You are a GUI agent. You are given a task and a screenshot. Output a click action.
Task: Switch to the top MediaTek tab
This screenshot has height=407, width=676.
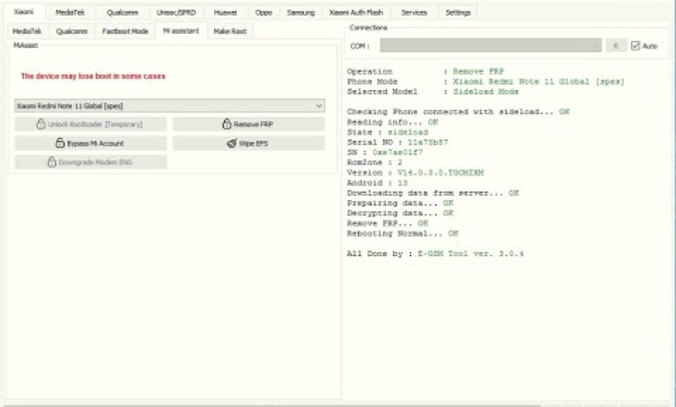click(x=70, y=12)
